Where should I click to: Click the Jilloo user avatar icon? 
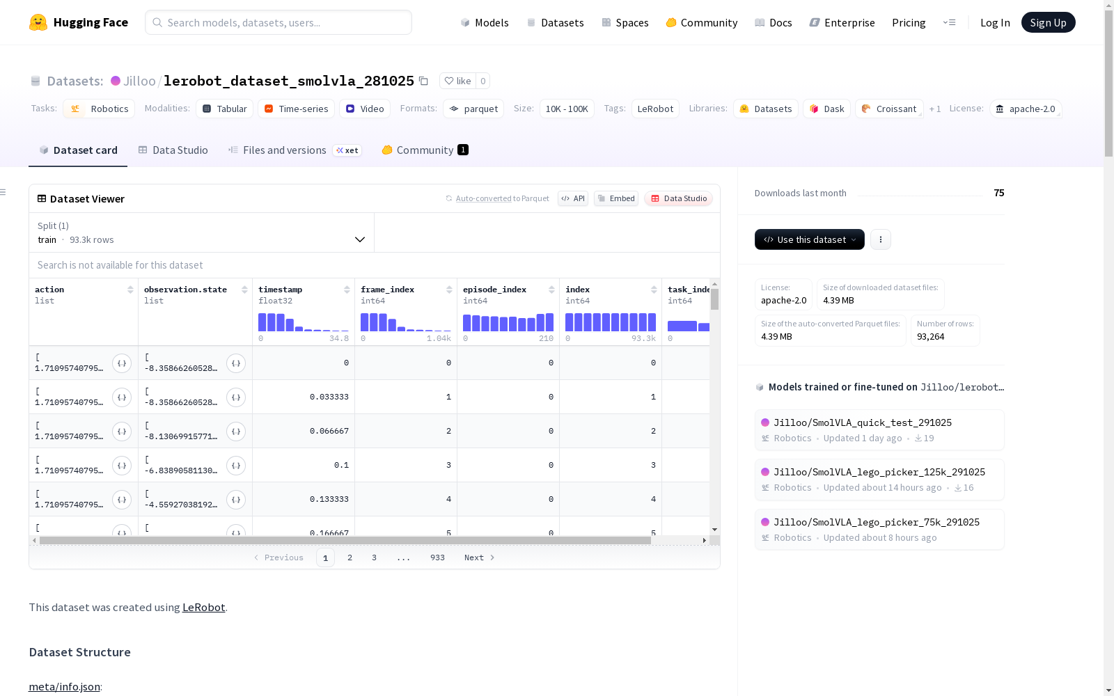pos(116,81)
